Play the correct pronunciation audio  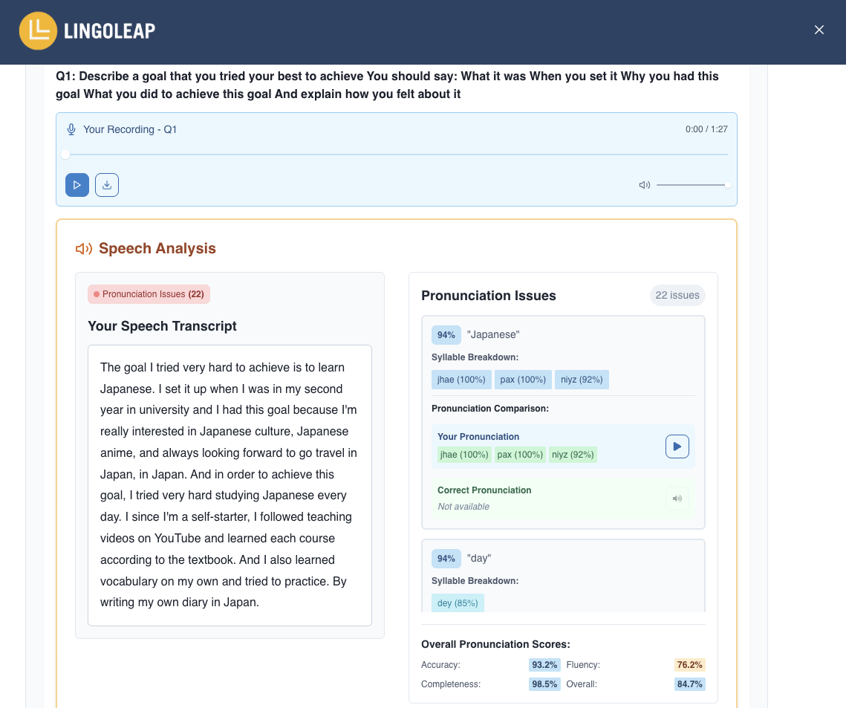tap(677, 498)
